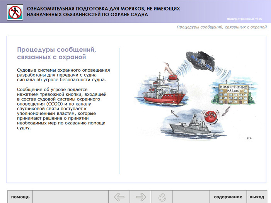271x203 pixels.
Task: Open the помощь help button
Action: pos(20,197)
